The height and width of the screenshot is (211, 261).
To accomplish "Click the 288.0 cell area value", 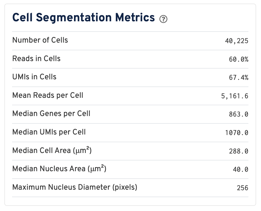I will (x=239, y=151).
